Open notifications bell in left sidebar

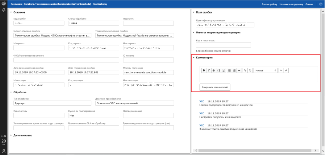click(4, 9)
